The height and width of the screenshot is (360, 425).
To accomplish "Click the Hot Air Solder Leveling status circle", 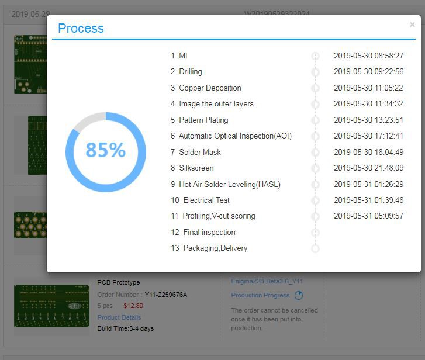I will (x=315, y=185).
